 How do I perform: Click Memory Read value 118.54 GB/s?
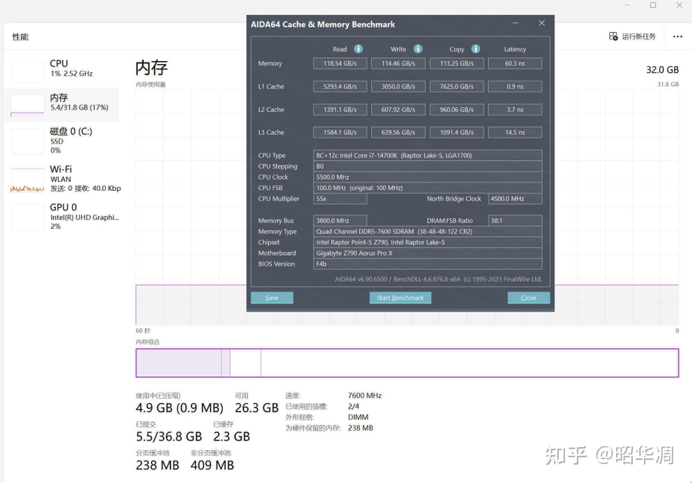tap(340, 63)
